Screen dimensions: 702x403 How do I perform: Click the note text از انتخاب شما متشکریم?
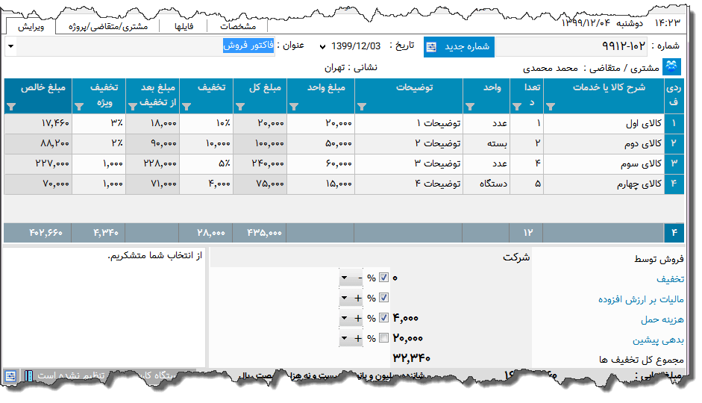[155, 255]
